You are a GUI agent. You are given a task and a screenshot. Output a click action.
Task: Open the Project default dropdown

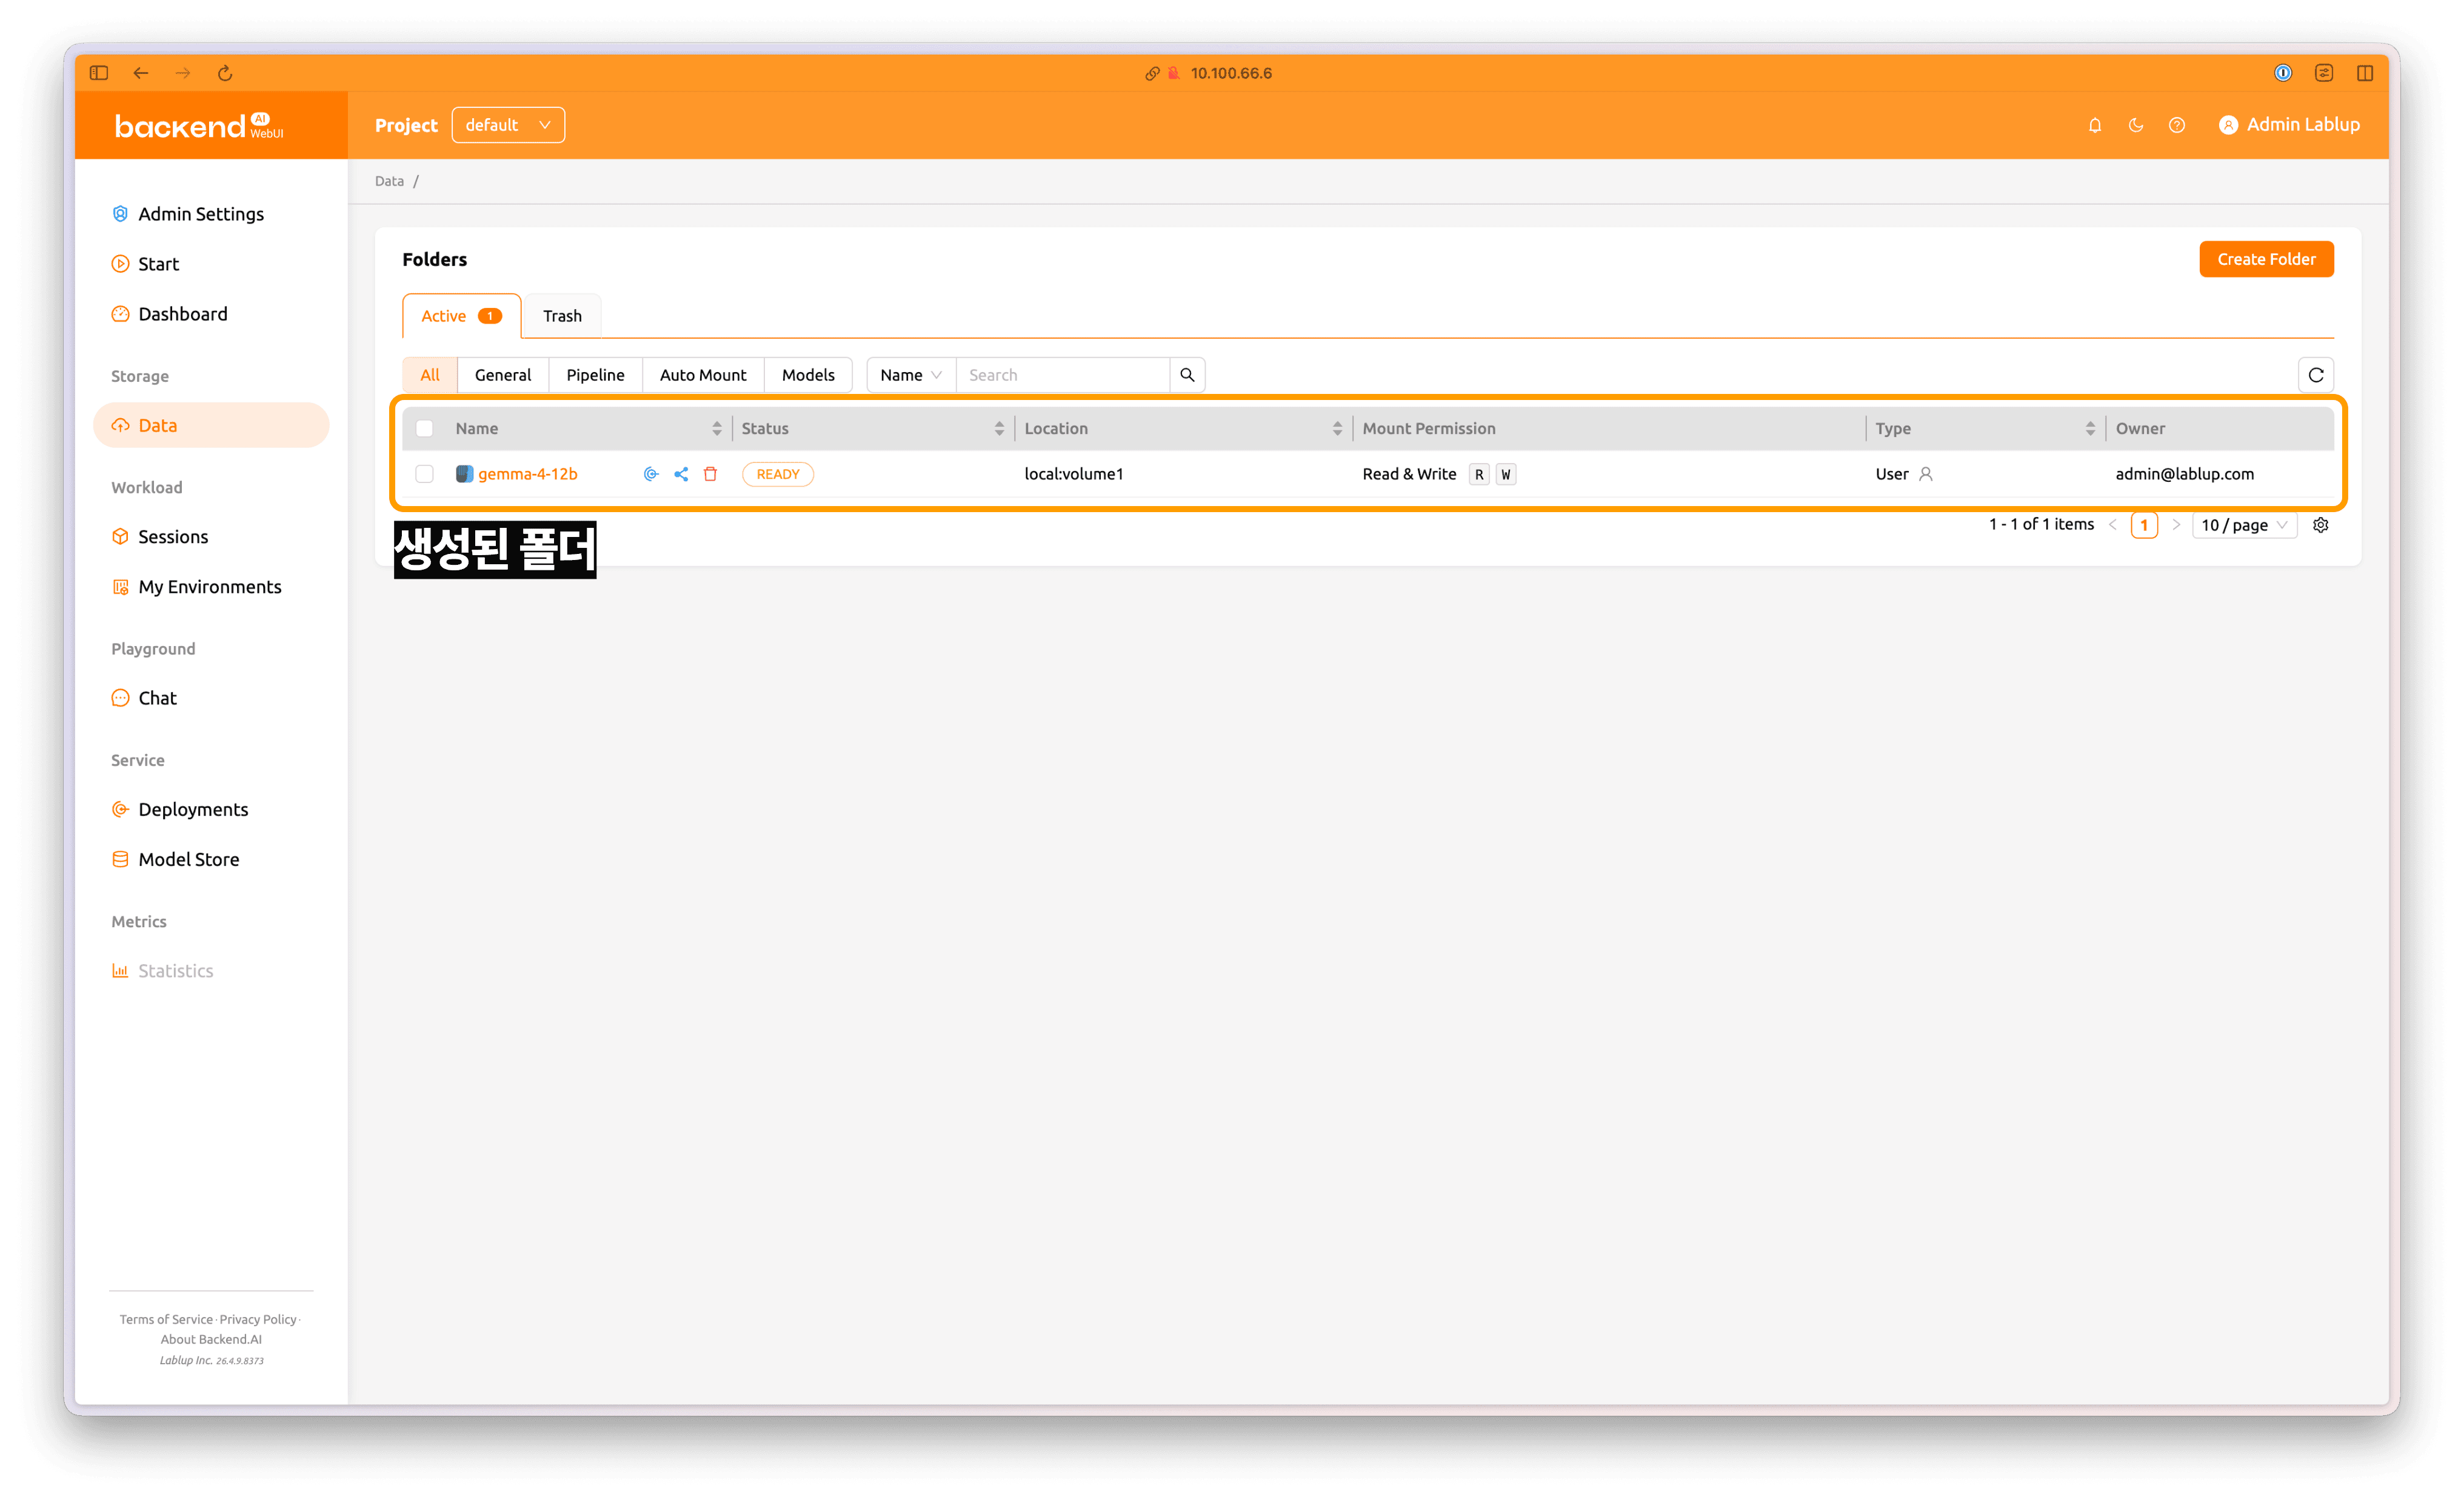tap(508, 125)
